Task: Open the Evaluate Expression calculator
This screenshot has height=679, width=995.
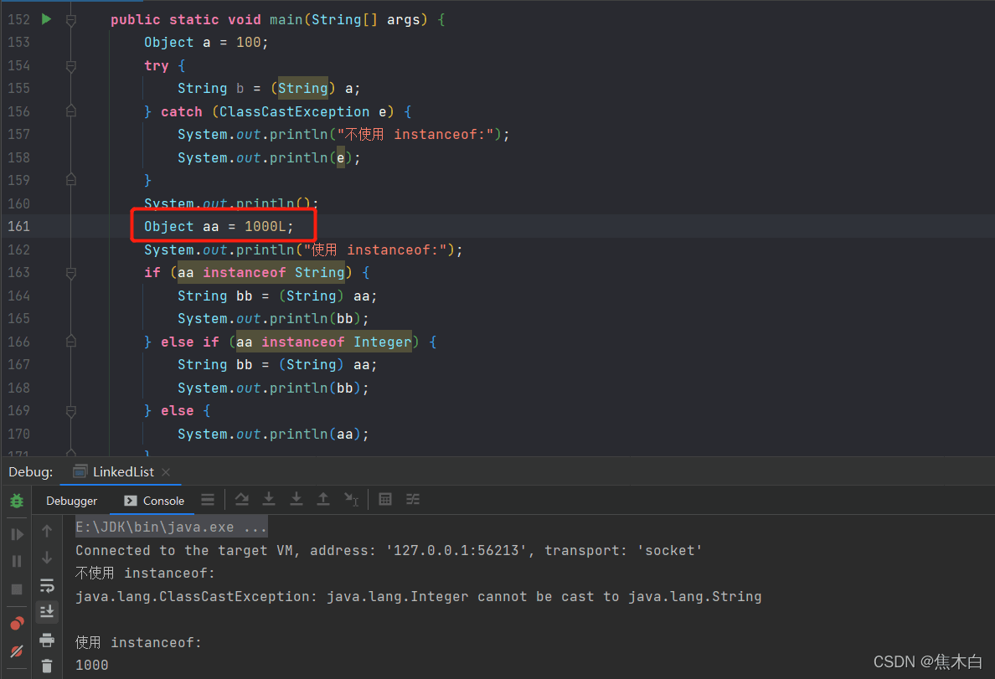Action: tap(385, 499)
